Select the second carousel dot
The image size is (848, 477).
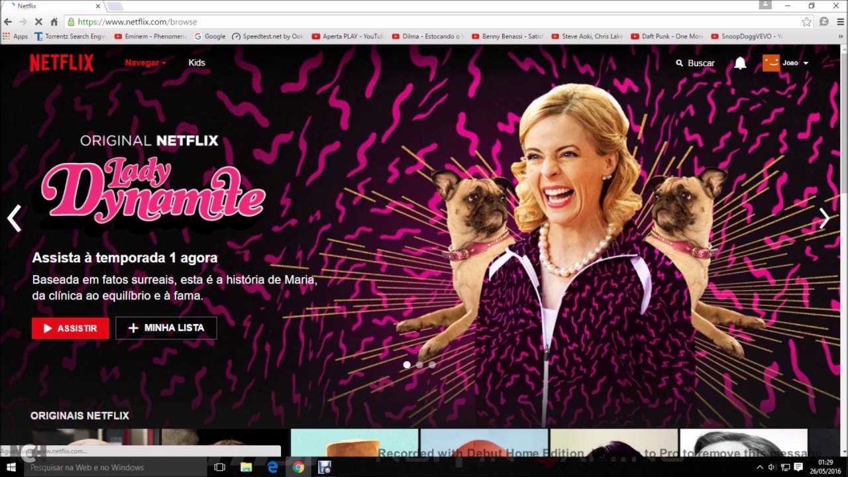click(419, 364)
